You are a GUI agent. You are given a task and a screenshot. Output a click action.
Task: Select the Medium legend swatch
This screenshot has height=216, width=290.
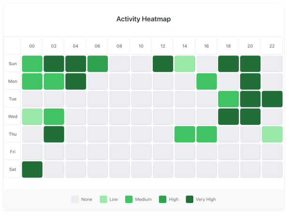point(129,199)
